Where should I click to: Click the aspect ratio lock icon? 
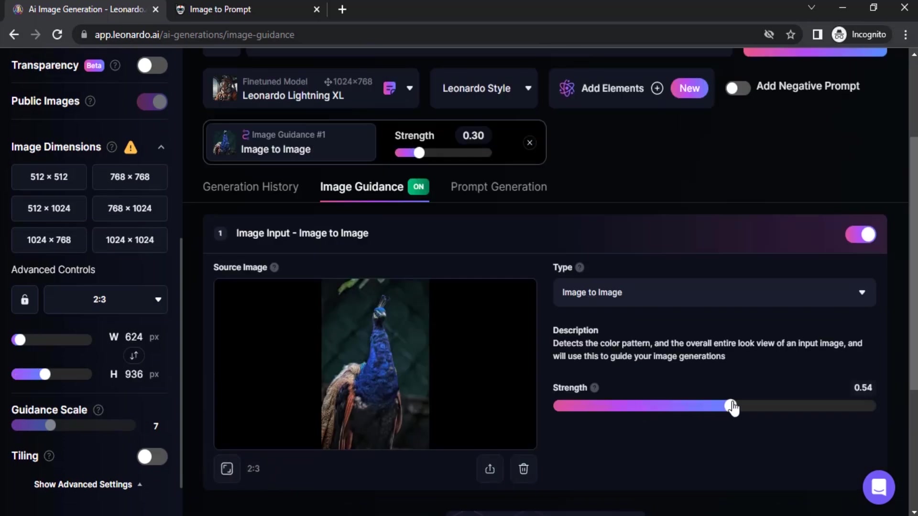(25, 300)
